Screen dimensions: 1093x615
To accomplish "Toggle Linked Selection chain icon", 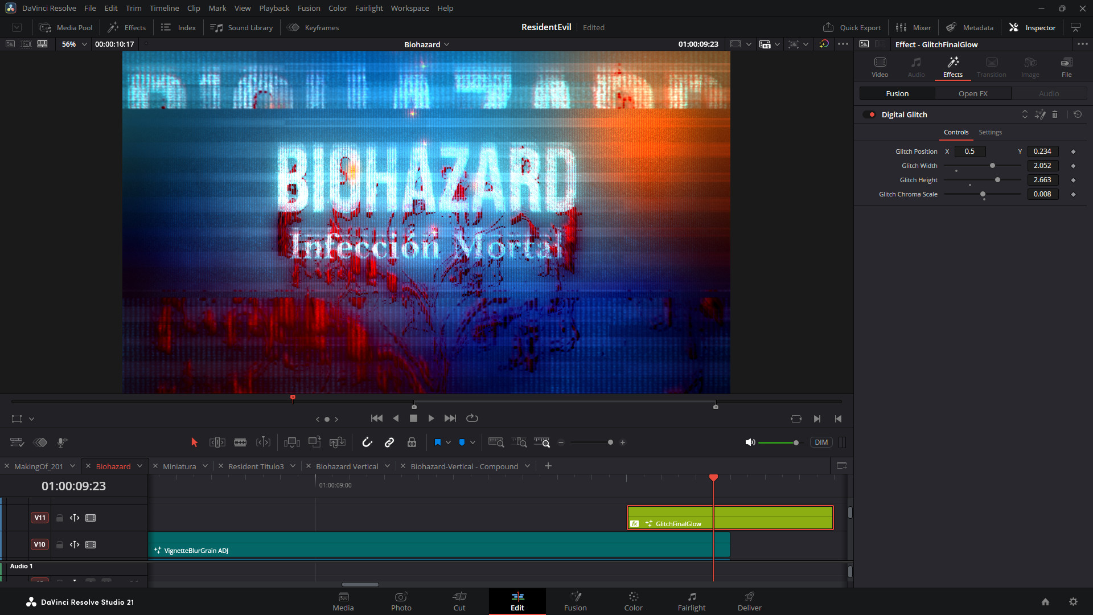I will pos(389,442).
